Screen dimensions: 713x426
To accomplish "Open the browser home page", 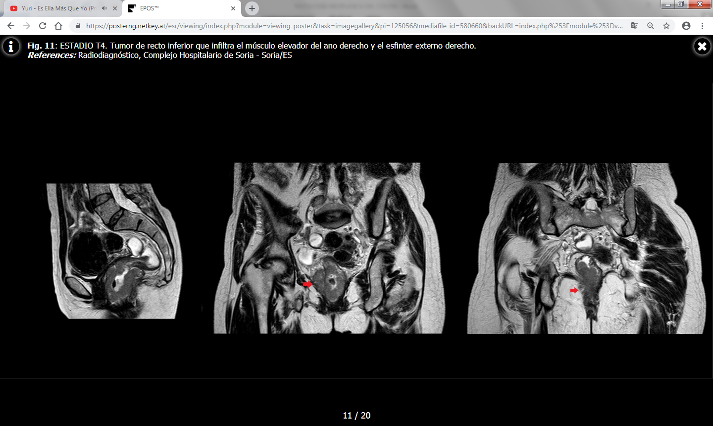I will pyautogui.click(x=58, y=26).
